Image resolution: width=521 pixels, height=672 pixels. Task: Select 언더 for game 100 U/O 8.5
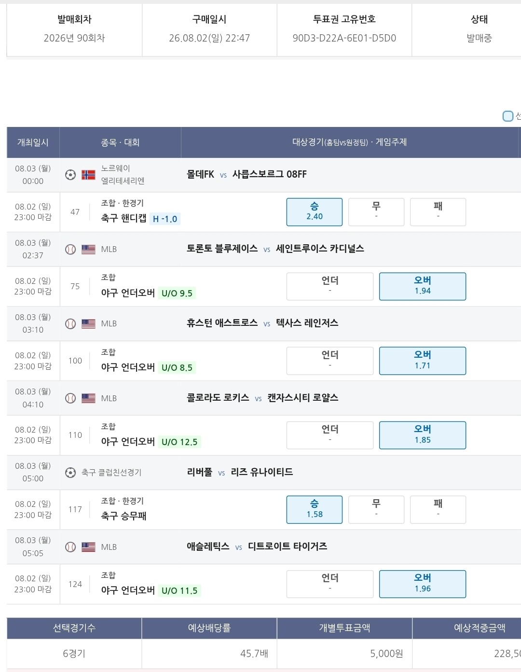[x=330, y=361]
